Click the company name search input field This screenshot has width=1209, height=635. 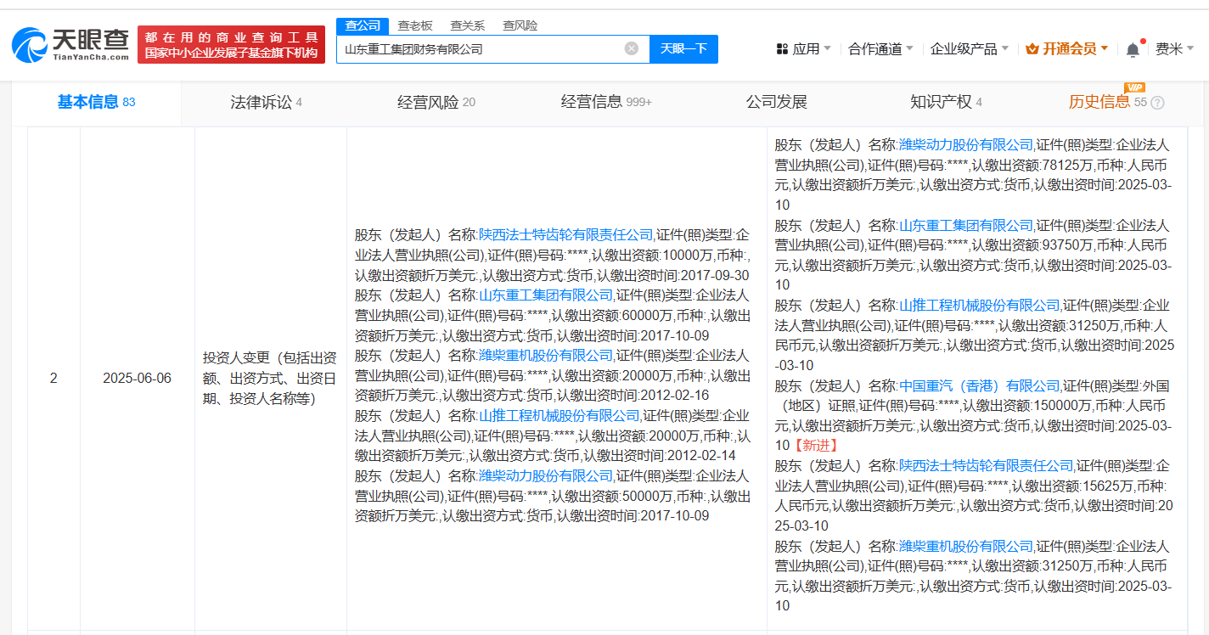point(480,48)
